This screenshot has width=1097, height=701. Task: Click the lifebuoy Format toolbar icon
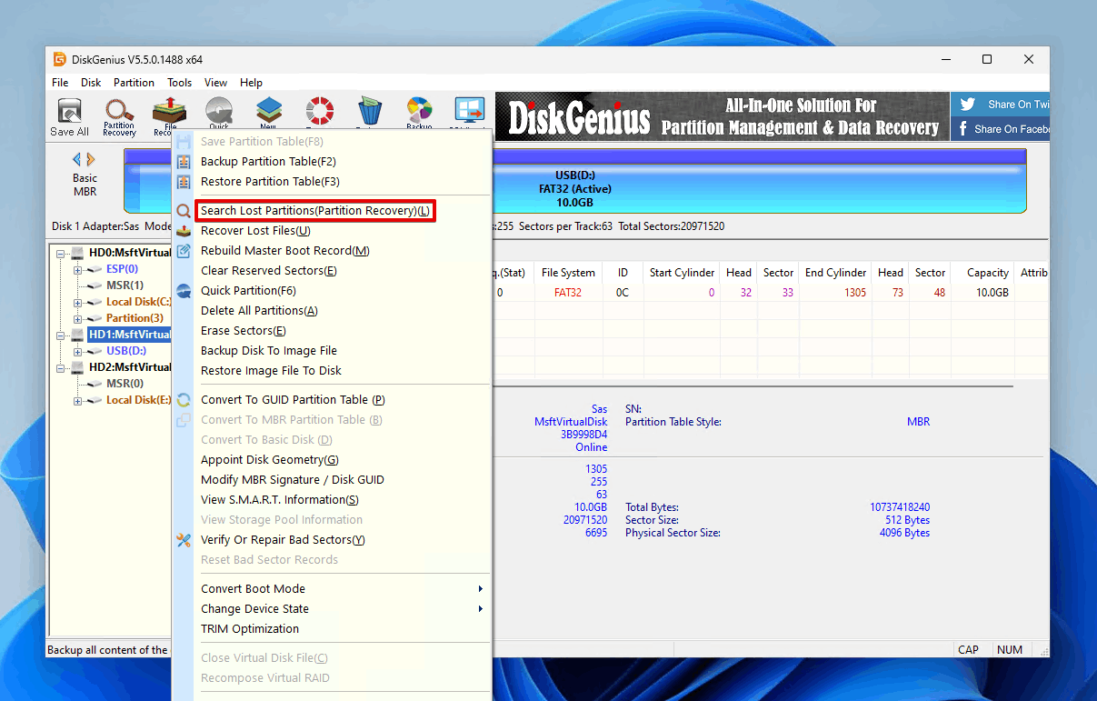click(320, 113)
